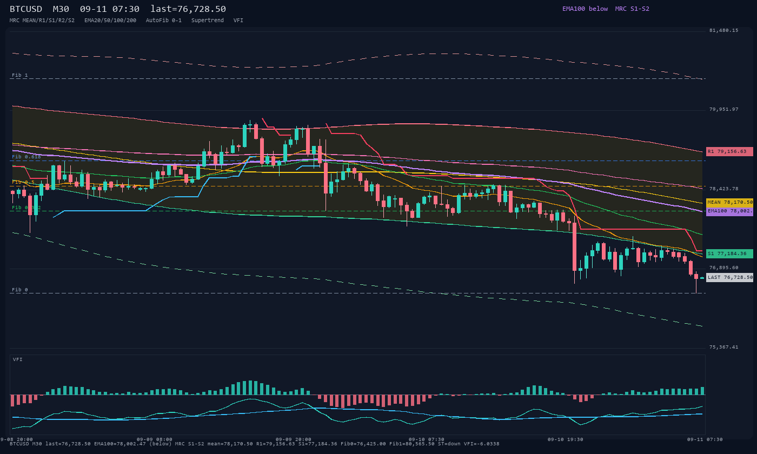Click the MRC S1-S2 status text
The height and width of the screenshot is (454, 757).
(x=632, y=9)
